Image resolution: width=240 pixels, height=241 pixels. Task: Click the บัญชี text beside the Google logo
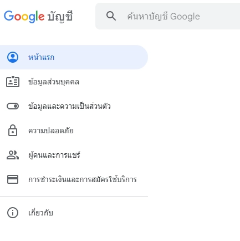point(60,17)
